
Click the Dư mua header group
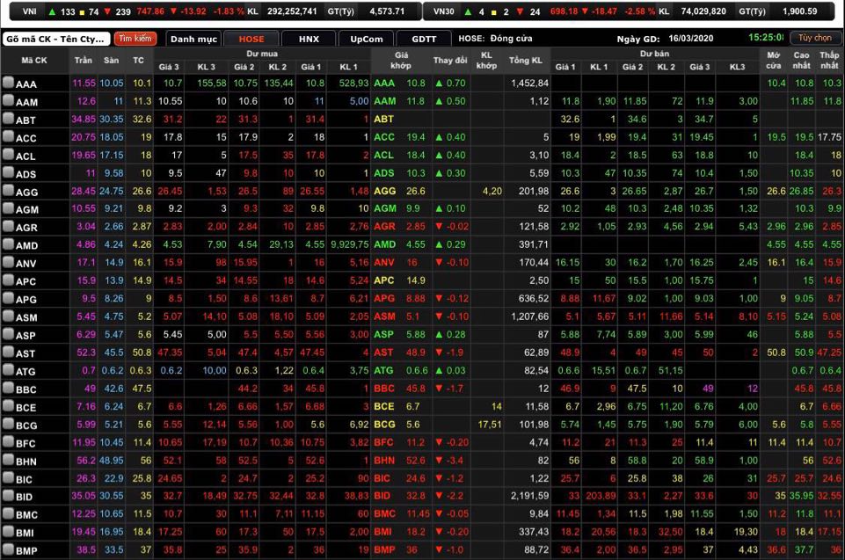click(x=262, y=54)
